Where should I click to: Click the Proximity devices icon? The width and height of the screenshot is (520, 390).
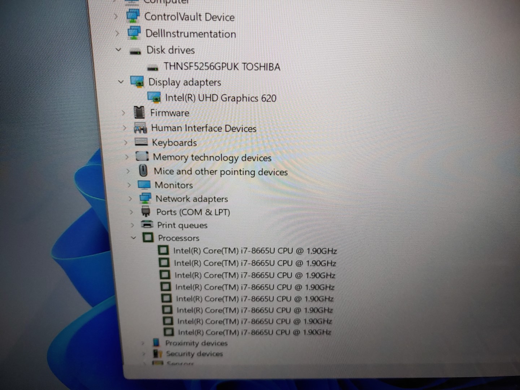coord(156,342)
